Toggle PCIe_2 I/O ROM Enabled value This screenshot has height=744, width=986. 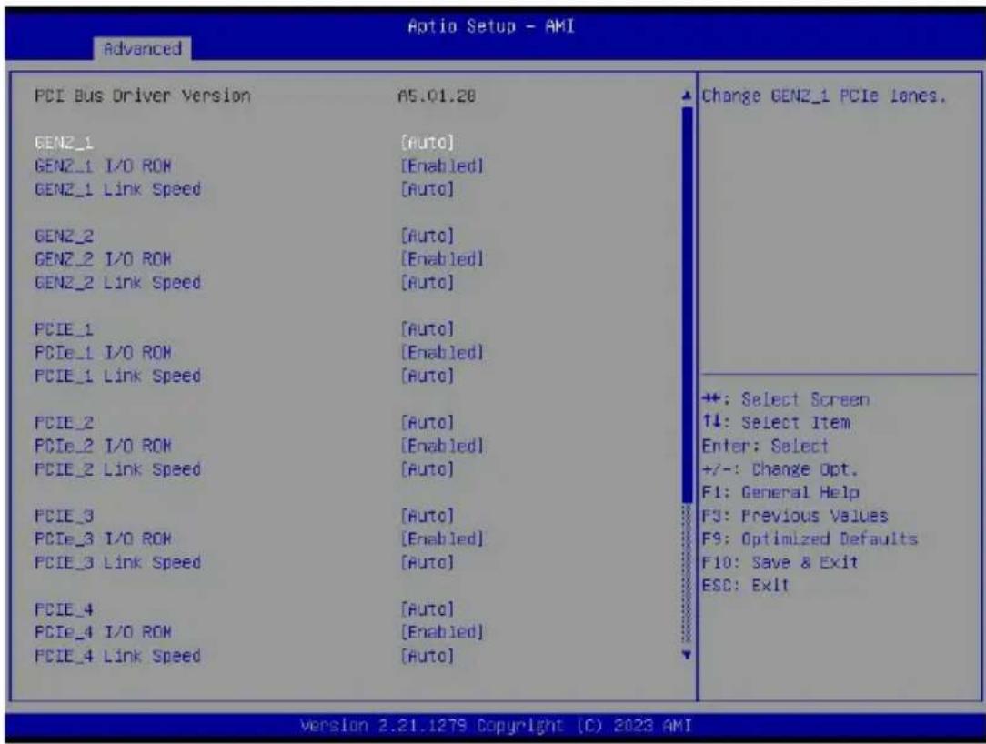tap(442, 446)
